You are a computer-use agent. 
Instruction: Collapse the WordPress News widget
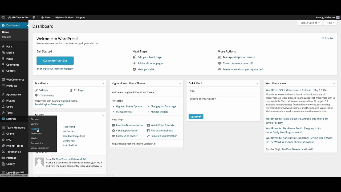[334, 83]
